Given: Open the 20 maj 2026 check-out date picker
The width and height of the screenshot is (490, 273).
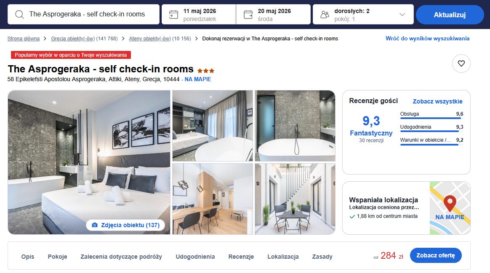Looking at the screenshot, I should point(274,14).
